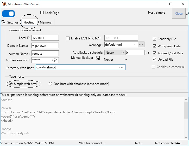Click the ellipsis beside Nerver backup label
189x146 pixels.
[126, 60]
